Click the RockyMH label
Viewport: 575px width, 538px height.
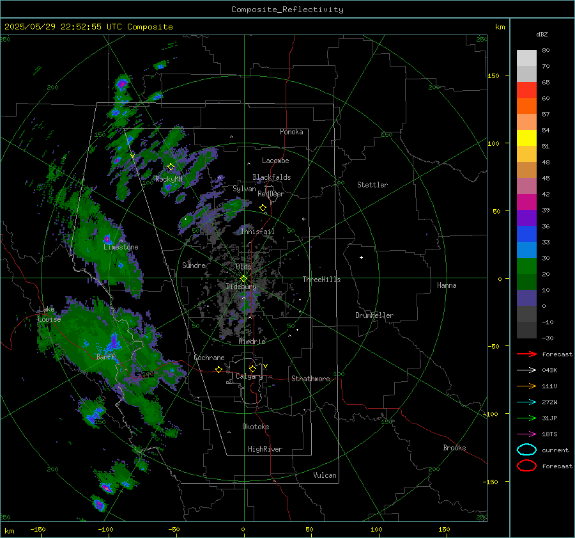point(169,179)
